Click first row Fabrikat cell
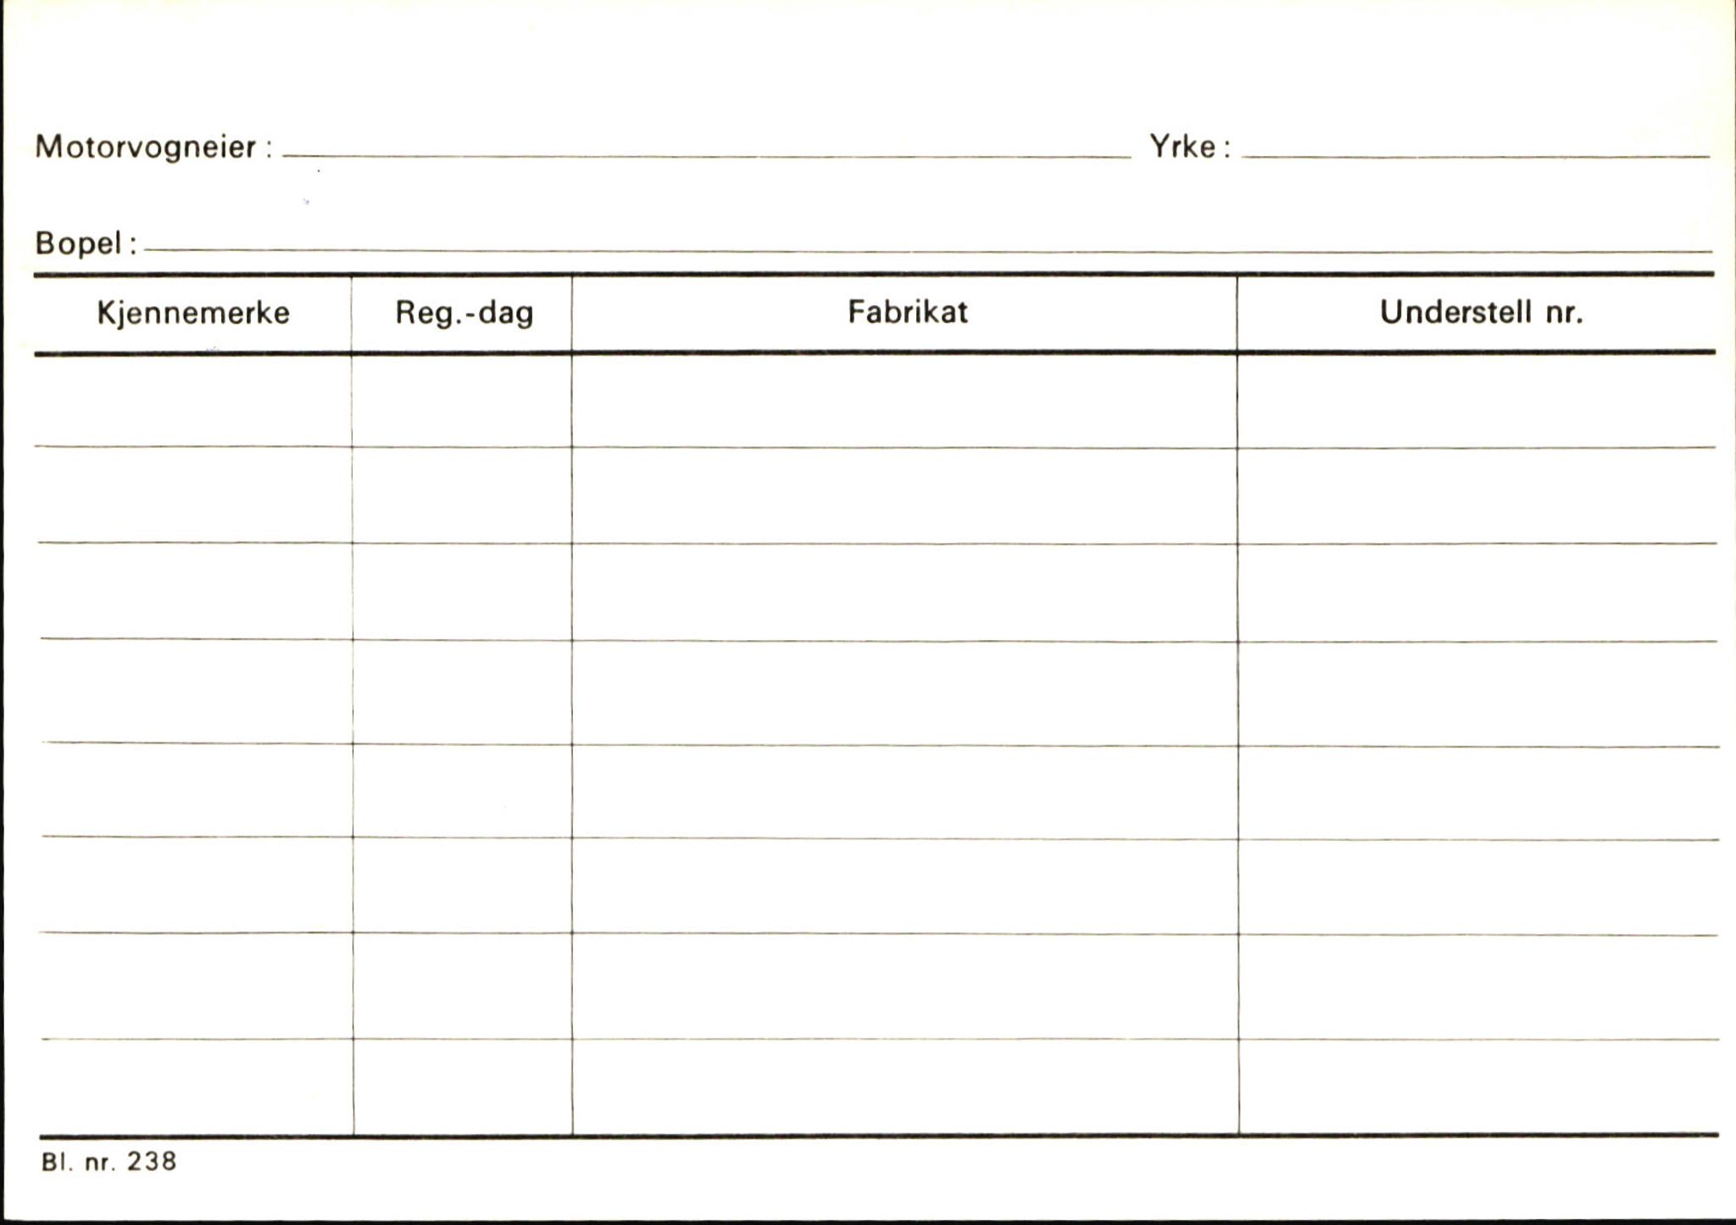This screenshot has width=1736, height=1225. click(x=904, y=400)
